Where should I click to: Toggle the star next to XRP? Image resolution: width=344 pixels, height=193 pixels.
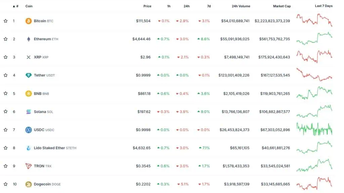coord(5,57)
